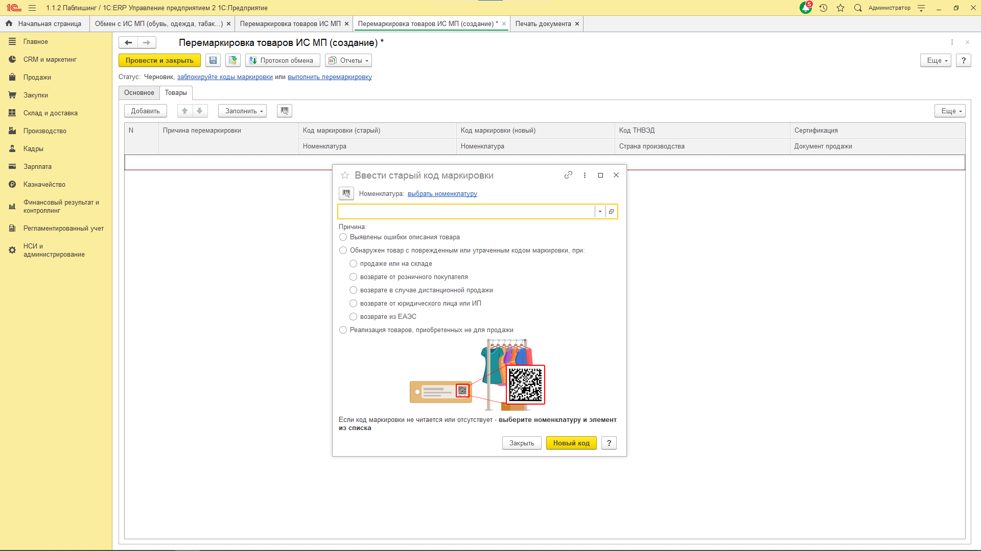The width and height of the screenshot is (981, 551).
Task: Click barcode icon in dialog near Номенклатура
Action: [346, 193]
